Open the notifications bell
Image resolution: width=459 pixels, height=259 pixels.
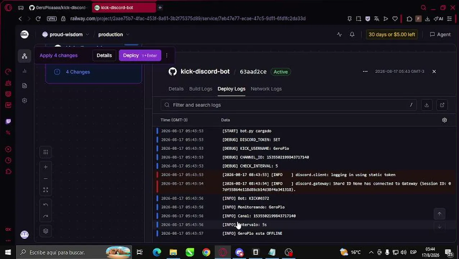(352, 35)
